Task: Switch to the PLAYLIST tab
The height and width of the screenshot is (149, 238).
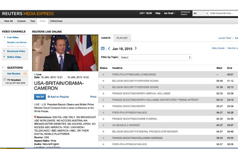Action: click(122, 38)
